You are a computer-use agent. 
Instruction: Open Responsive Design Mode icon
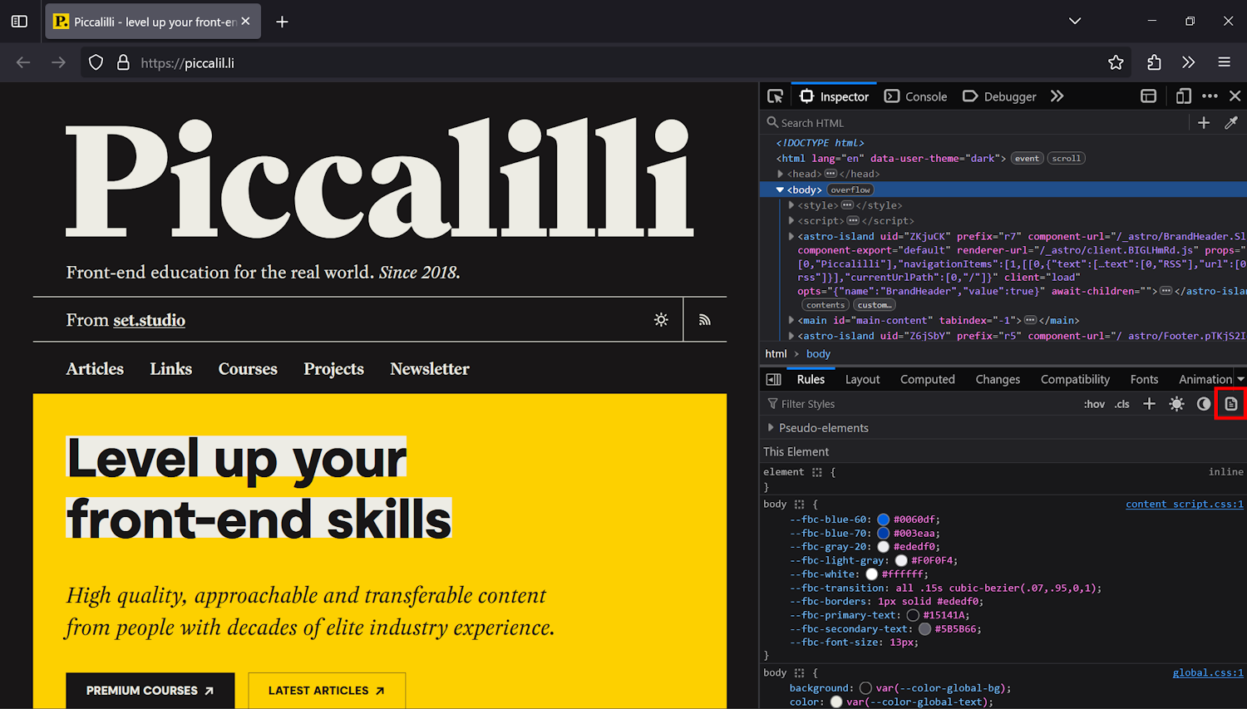[x=1183, y=96]
